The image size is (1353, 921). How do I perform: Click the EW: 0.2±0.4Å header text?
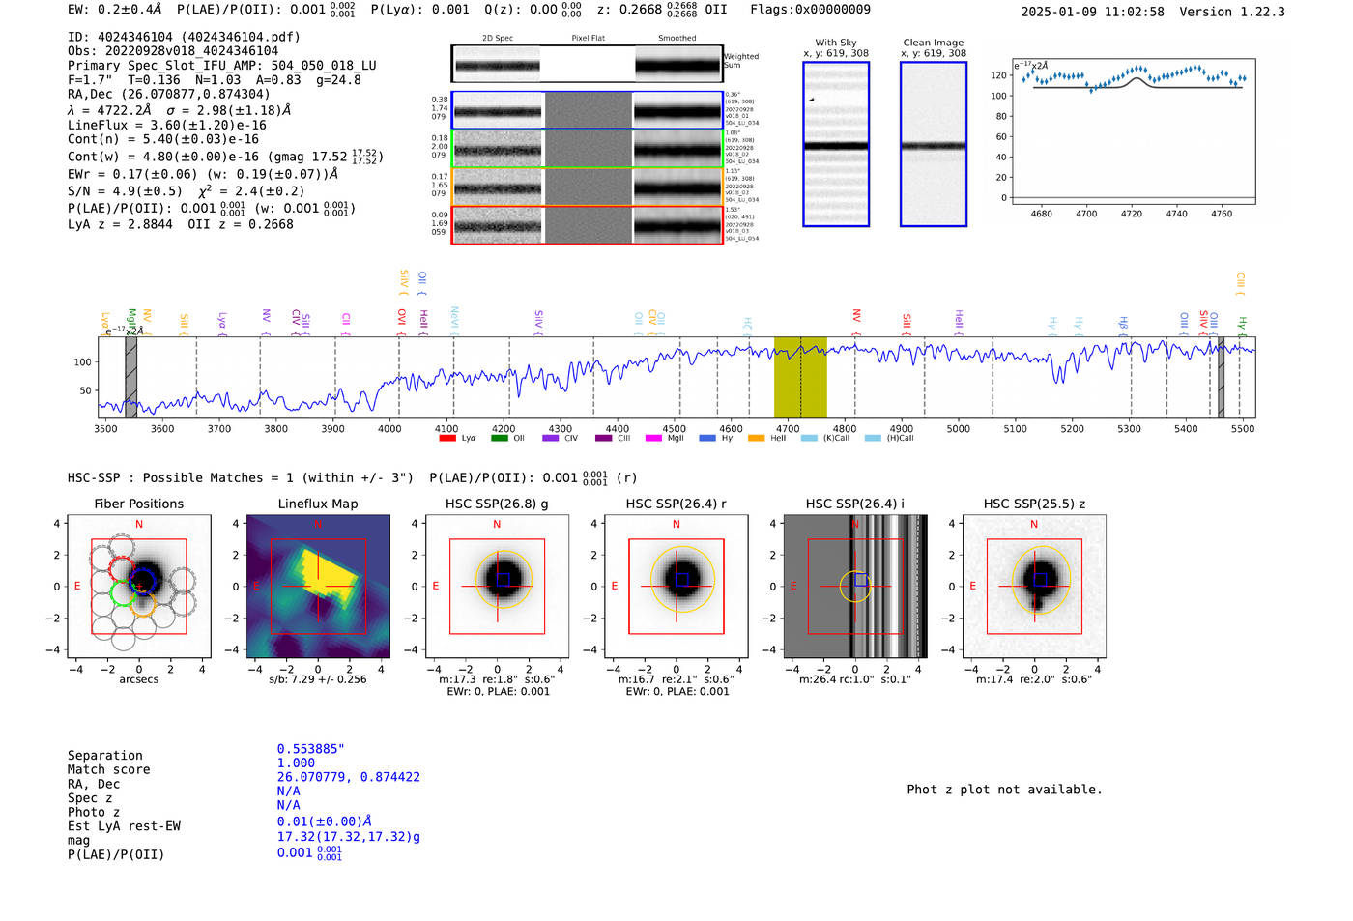(x=114, y=10)
